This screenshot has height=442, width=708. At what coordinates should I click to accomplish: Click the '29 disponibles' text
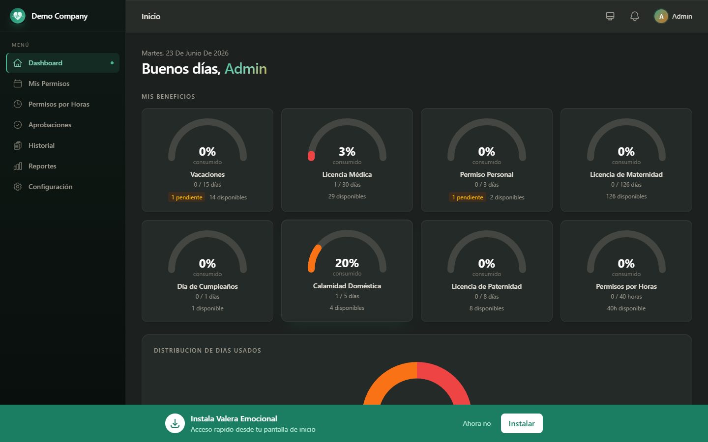pyautogui.click(x=347, y=196)
